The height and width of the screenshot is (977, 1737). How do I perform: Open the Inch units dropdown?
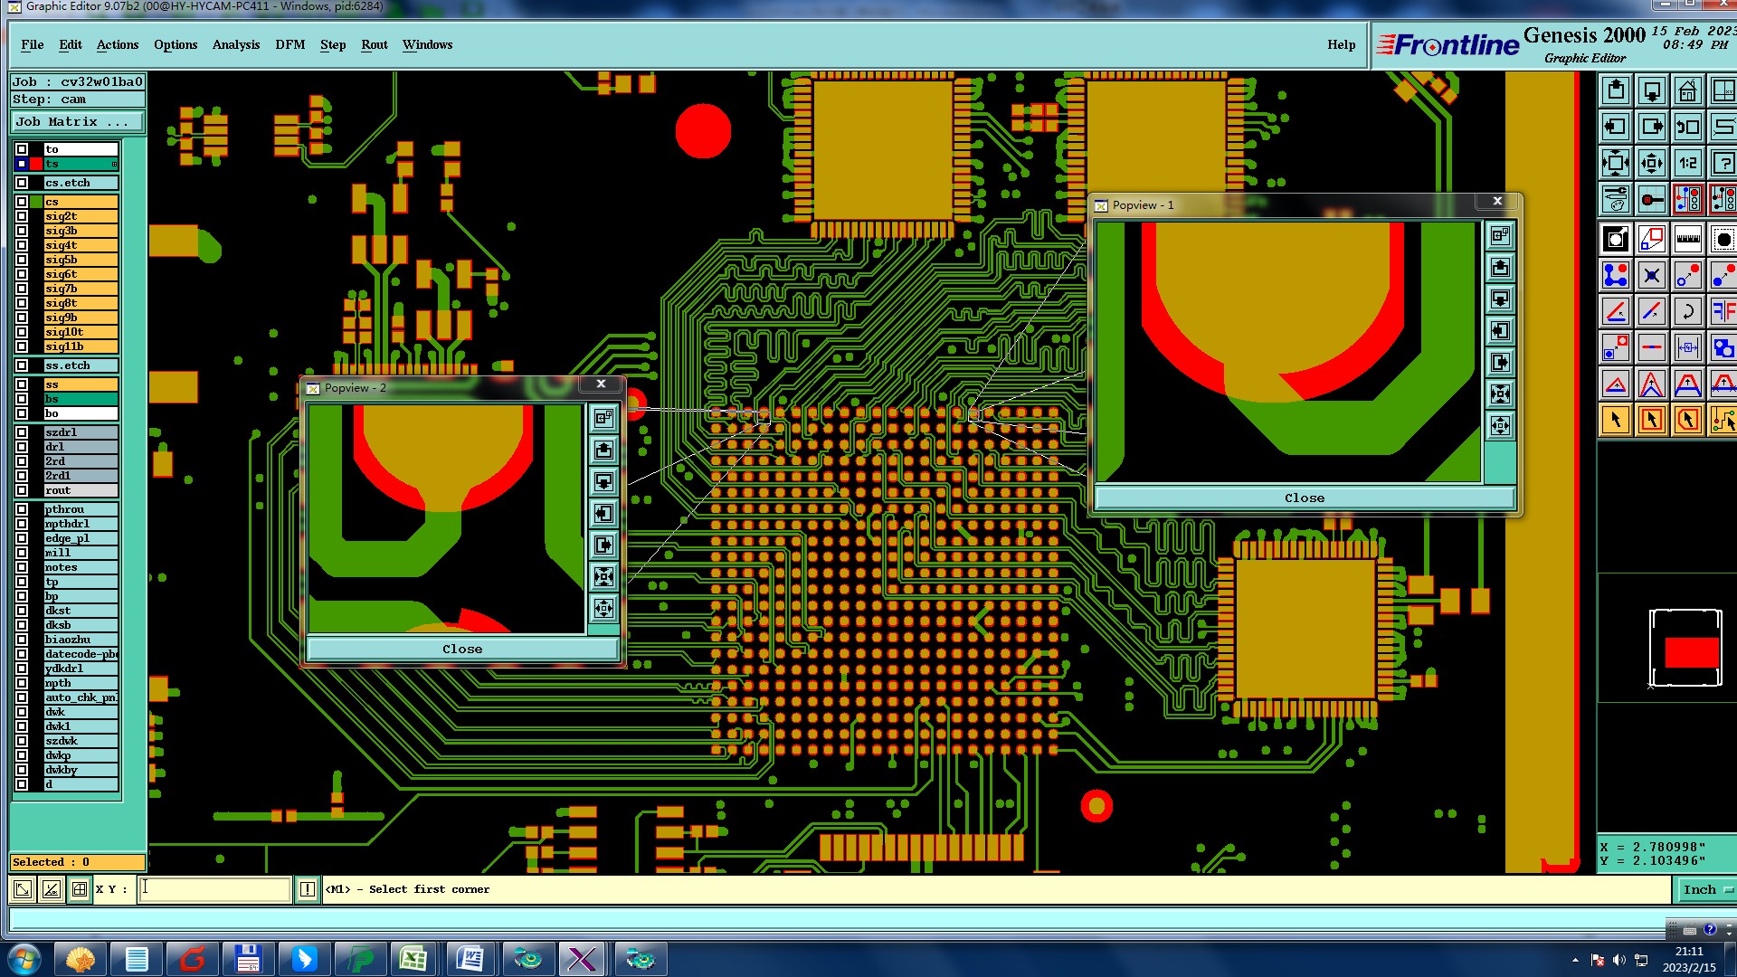coord(1706,889)
